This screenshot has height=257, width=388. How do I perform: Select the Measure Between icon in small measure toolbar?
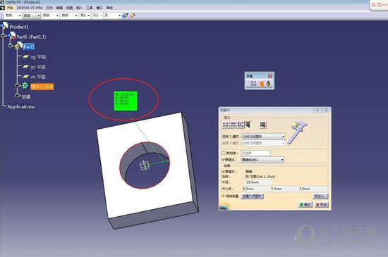253,84
